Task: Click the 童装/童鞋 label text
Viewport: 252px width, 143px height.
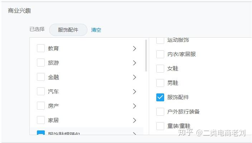Action: click(x=179, y=126)
